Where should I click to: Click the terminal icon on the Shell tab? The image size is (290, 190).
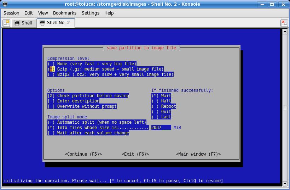click(x=17, y=23)
